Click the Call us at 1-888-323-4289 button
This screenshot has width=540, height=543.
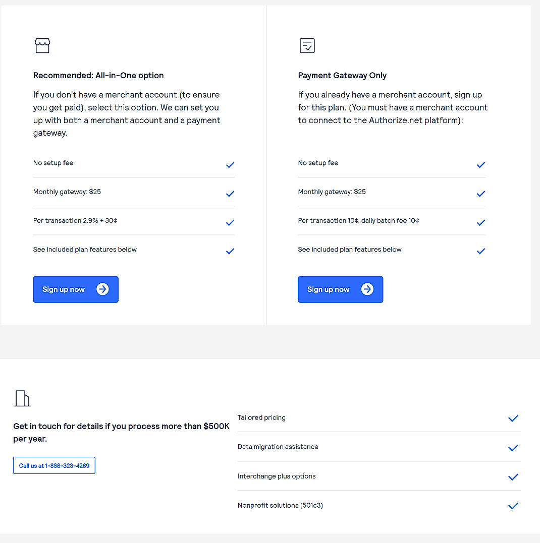coord(54,465)
